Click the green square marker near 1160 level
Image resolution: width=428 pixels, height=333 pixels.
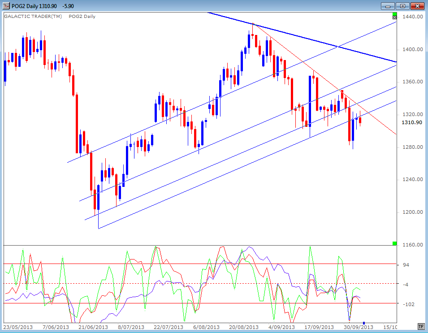coord(394,243)
